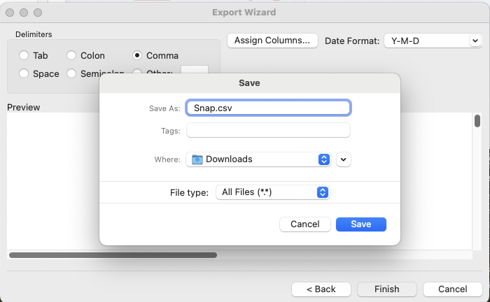Click the Preview horizontal scrollbar
This screenshot has height=302, width=490.
click(113, 255)
